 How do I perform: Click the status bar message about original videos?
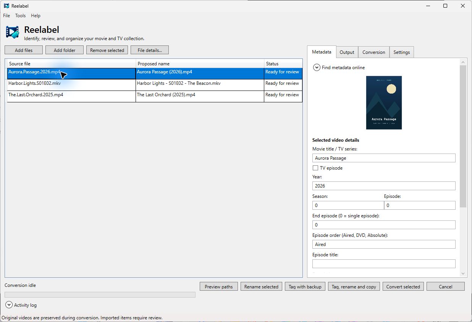pos(82,318)
